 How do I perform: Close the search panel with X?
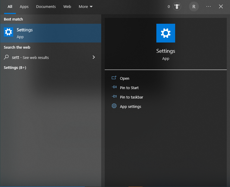click(x=221, y=6)
